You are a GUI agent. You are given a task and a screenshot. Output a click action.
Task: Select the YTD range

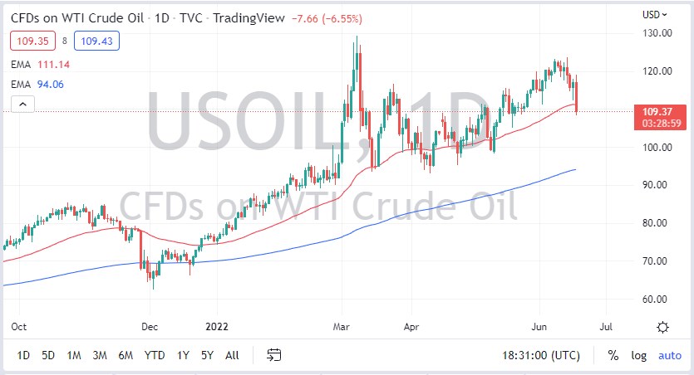(154, 355)
